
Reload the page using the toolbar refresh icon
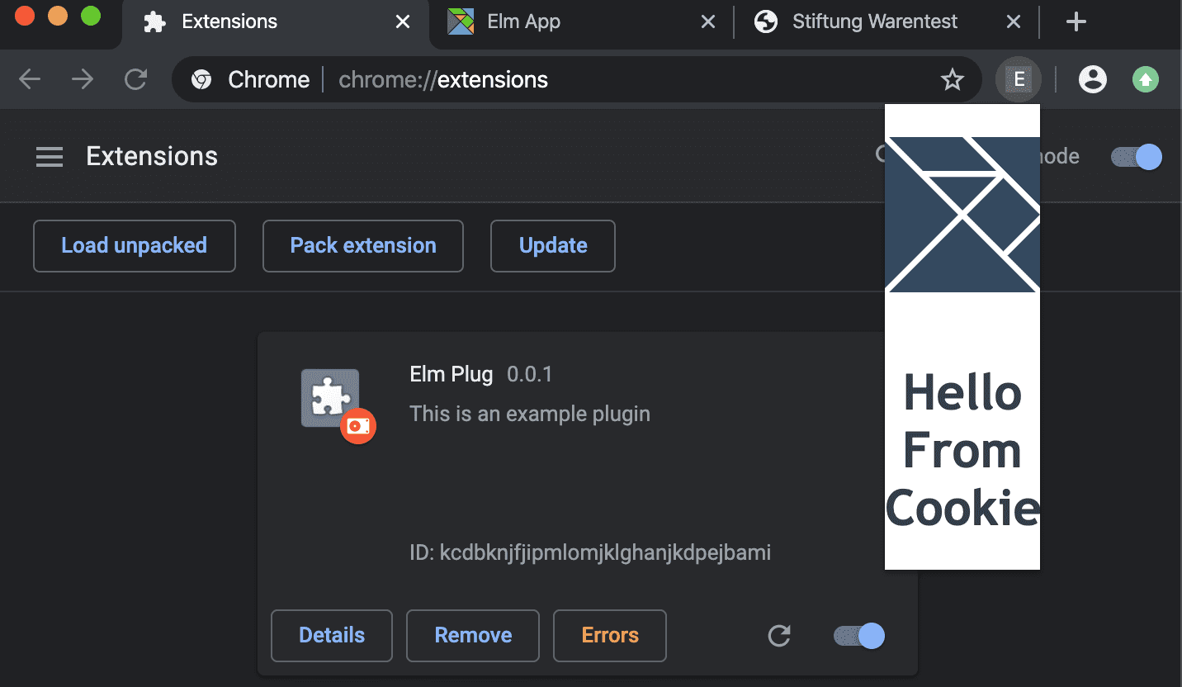pos(135,79)
